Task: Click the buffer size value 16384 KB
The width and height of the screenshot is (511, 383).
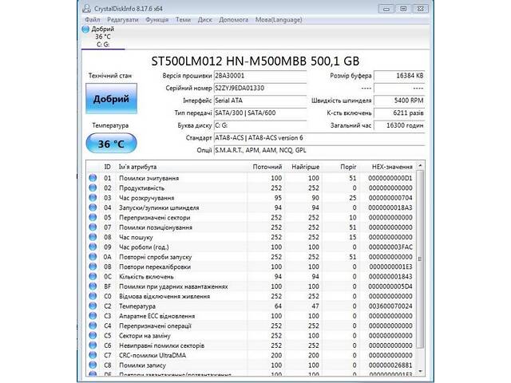Action: [x=399, y=76]
